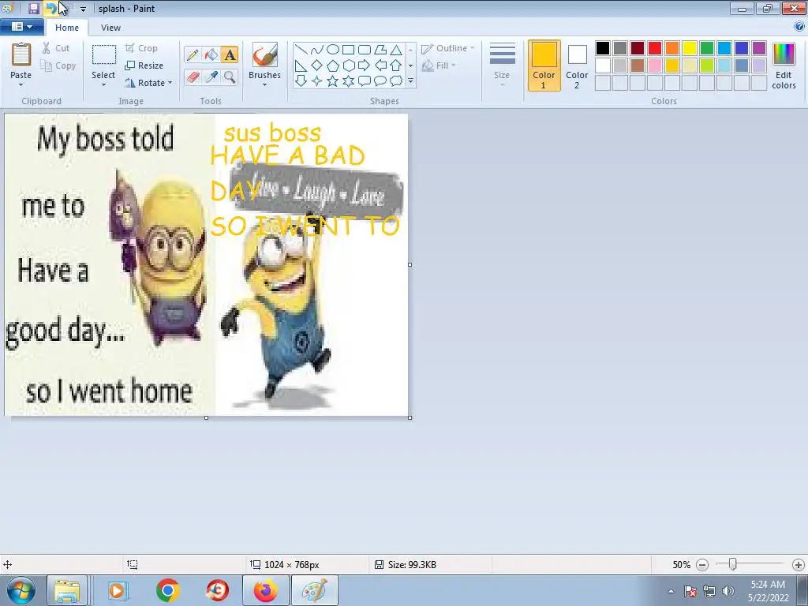Pick the Up arrow shape
The width and height of the screenshot is (808, 606).
click(x=396, y=65)
